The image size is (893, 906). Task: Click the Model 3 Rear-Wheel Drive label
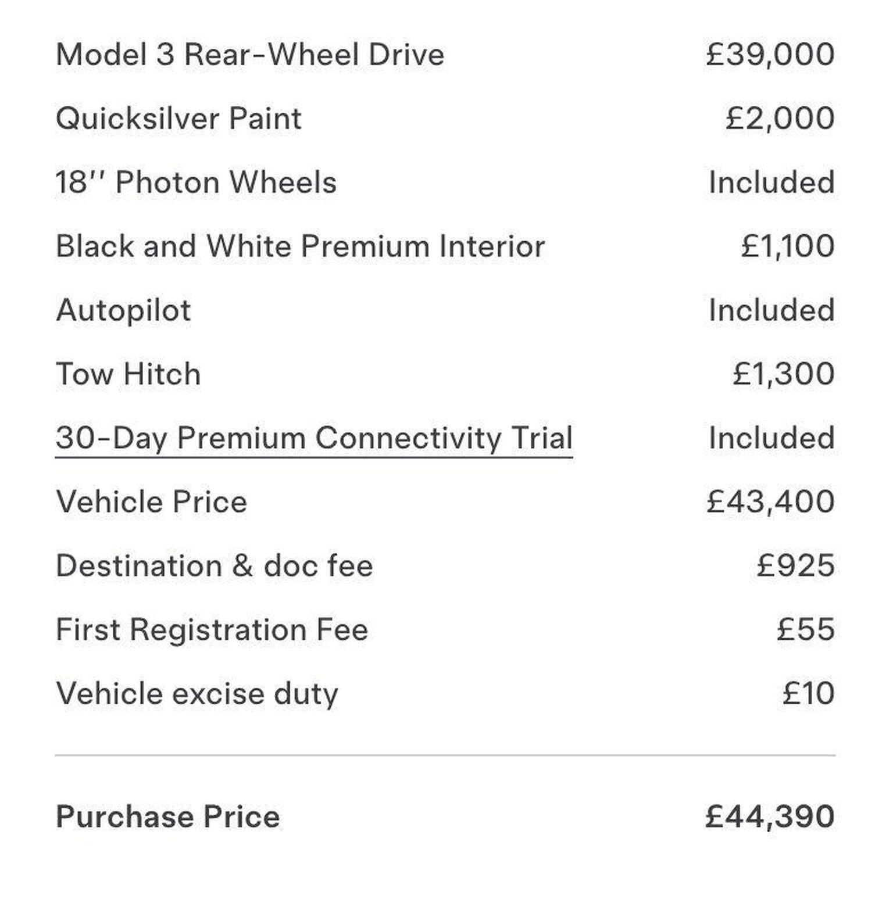pos(250,55)
